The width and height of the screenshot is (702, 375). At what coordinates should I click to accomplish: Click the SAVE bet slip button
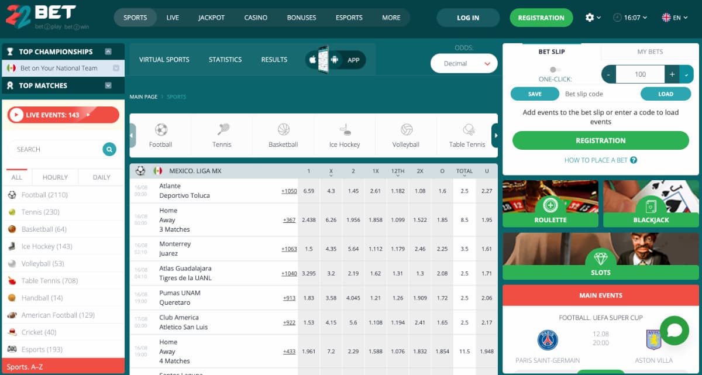tap(535, 94)
